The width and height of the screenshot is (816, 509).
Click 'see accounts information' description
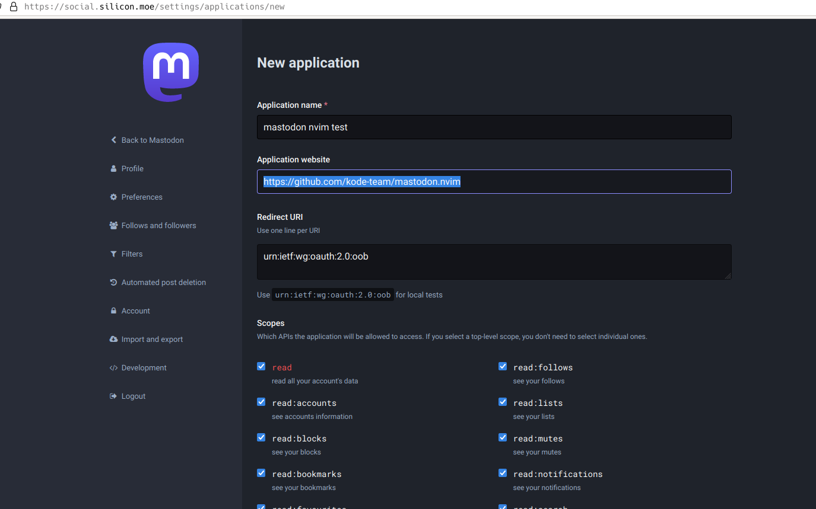click(312, 417)
